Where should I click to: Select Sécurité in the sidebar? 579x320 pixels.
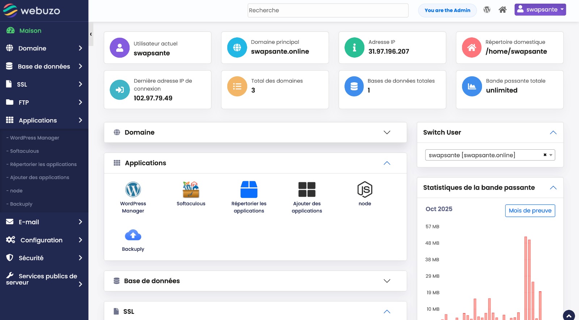click(x=44, y=258)
